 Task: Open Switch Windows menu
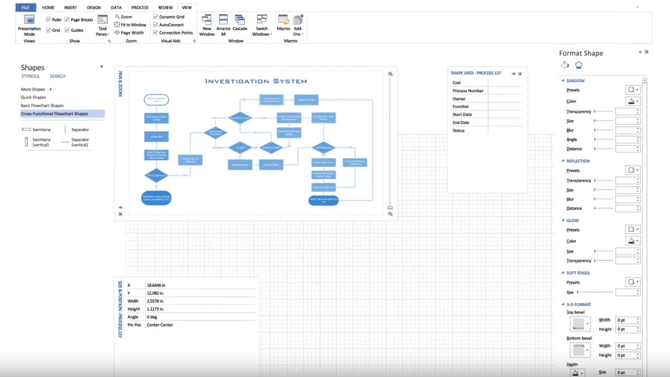coord(262,25)
